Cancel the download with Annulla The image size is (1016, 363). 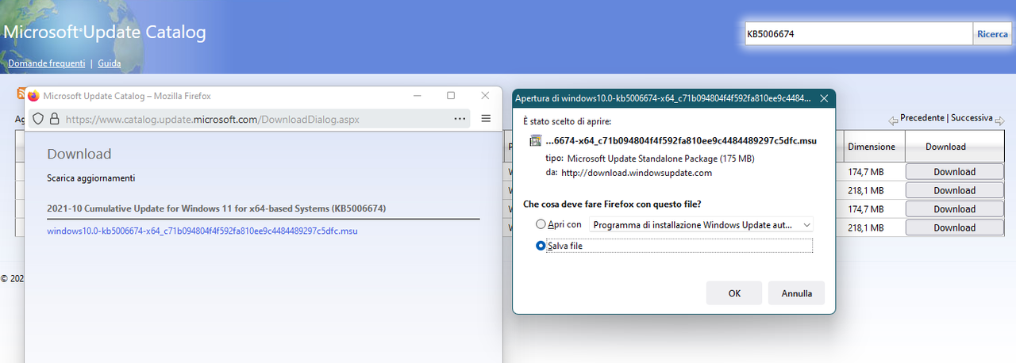pyautogui.click(x=796, y=293)
